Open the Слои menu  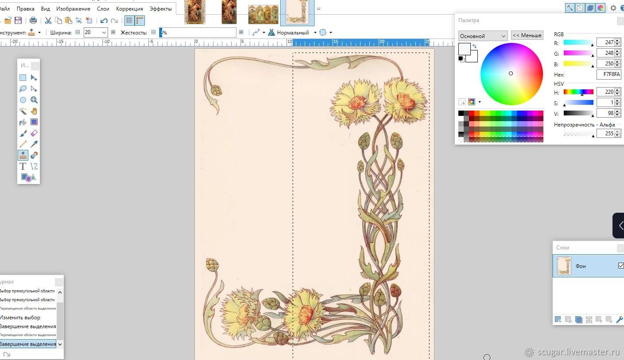(x=103, y=8)
